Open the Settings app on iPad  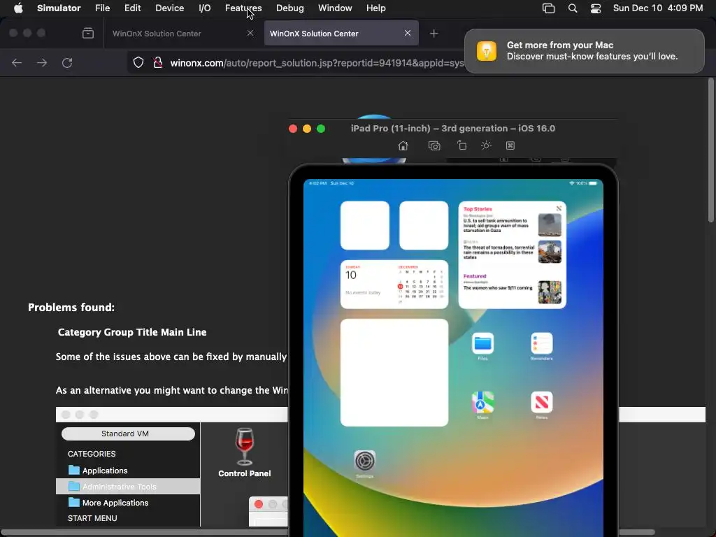(365, 461)
